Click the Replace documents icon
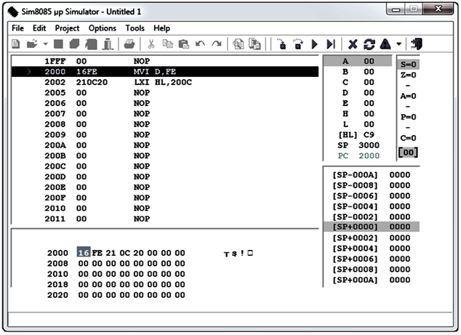 [x=255, y=44]
